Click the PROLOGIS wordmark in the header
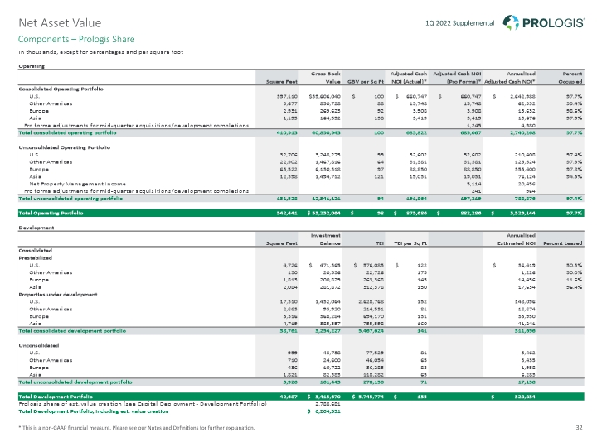The image size is (597, 447). 553,23
